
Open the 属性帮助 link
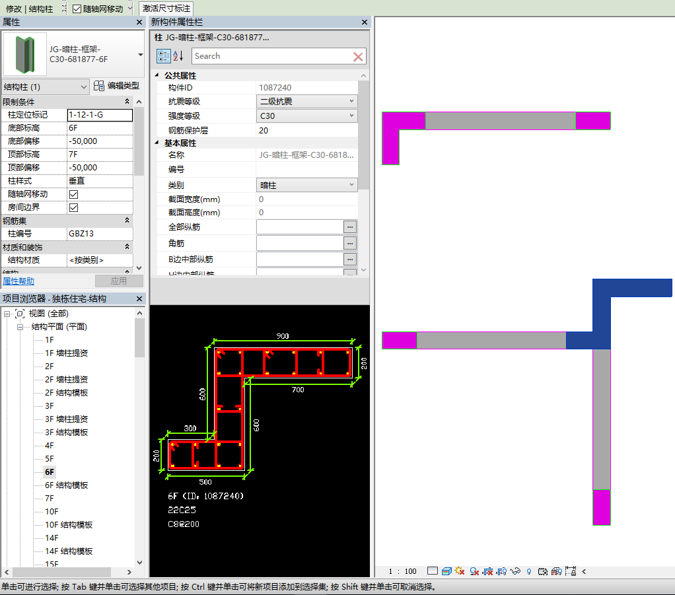click(18, 281)
